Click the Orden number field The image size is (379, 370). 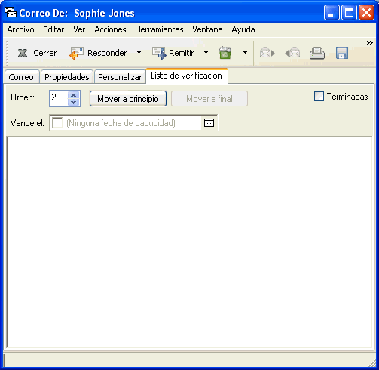(x=59, y=98)
